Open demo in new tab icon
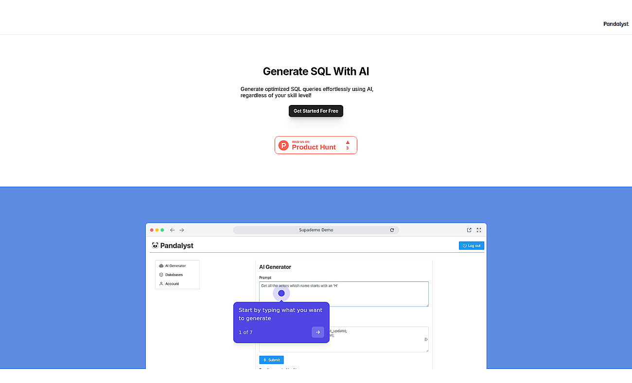The height and width of the screenshot is (383, 632). pos(469,230)
